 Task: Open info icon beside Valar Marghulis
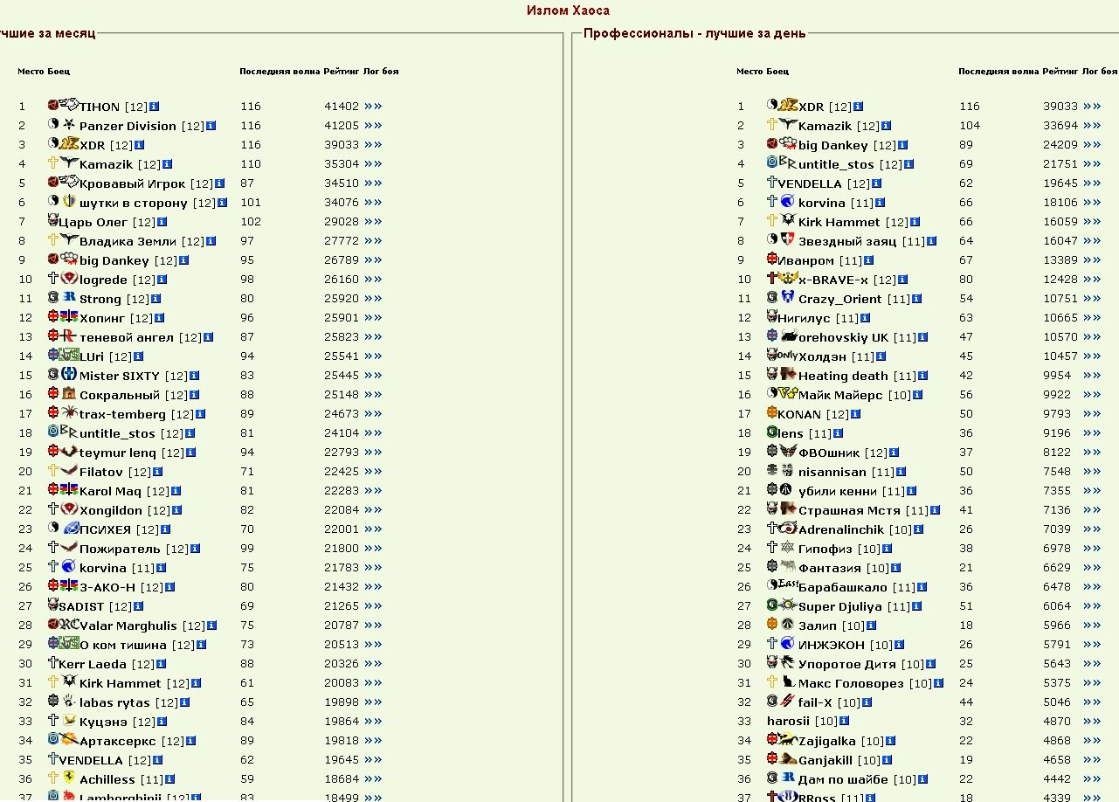point(212,626)
